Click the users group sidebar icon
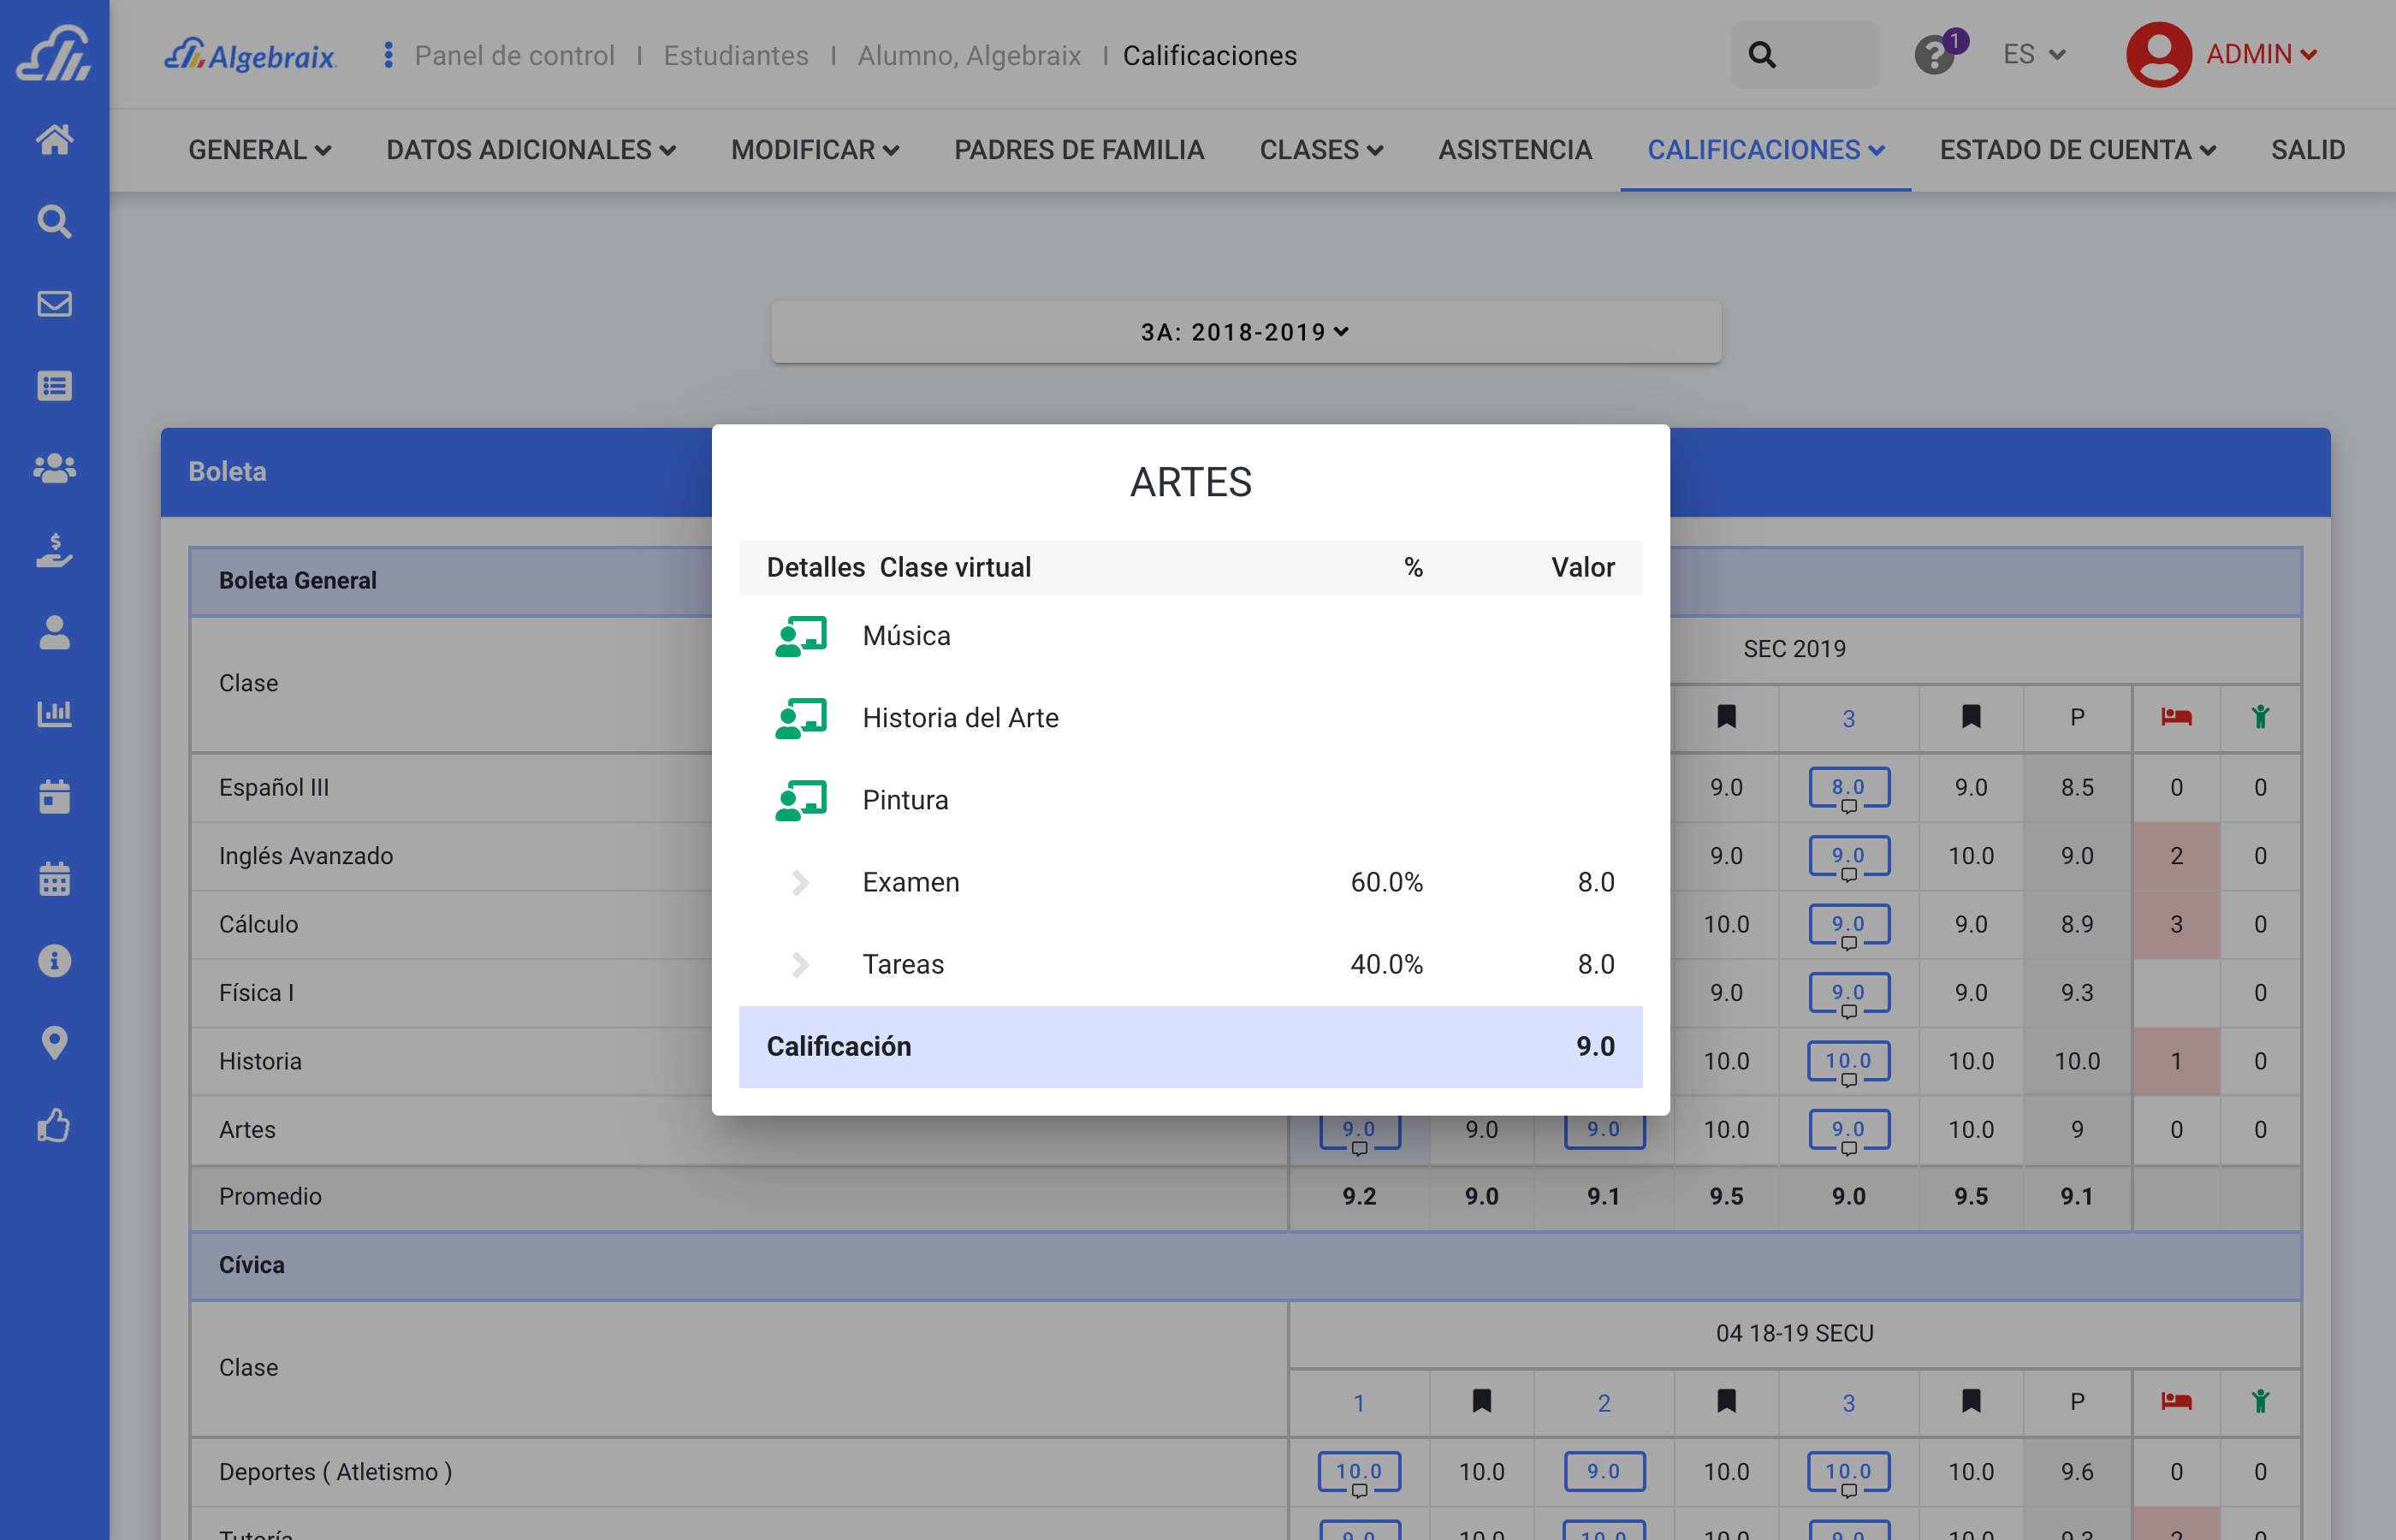 54,468
